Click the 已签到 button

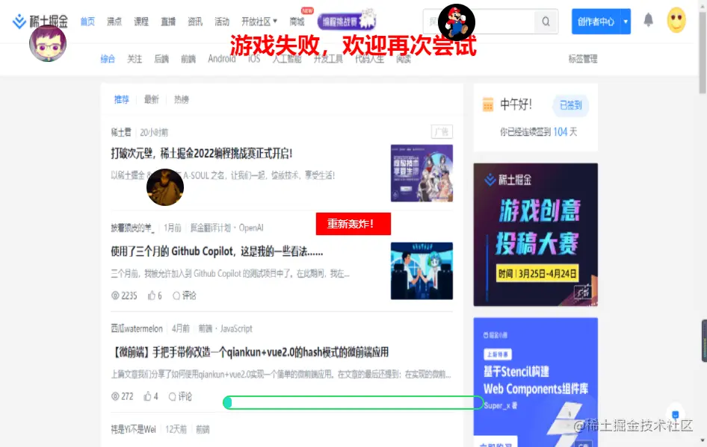(571, 105)
